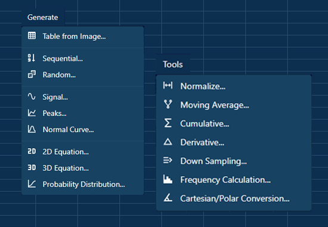Click the sine wave icon beside Signal
Screen dimensions: 328x227
pyautogui.click(x=32, y=97)
